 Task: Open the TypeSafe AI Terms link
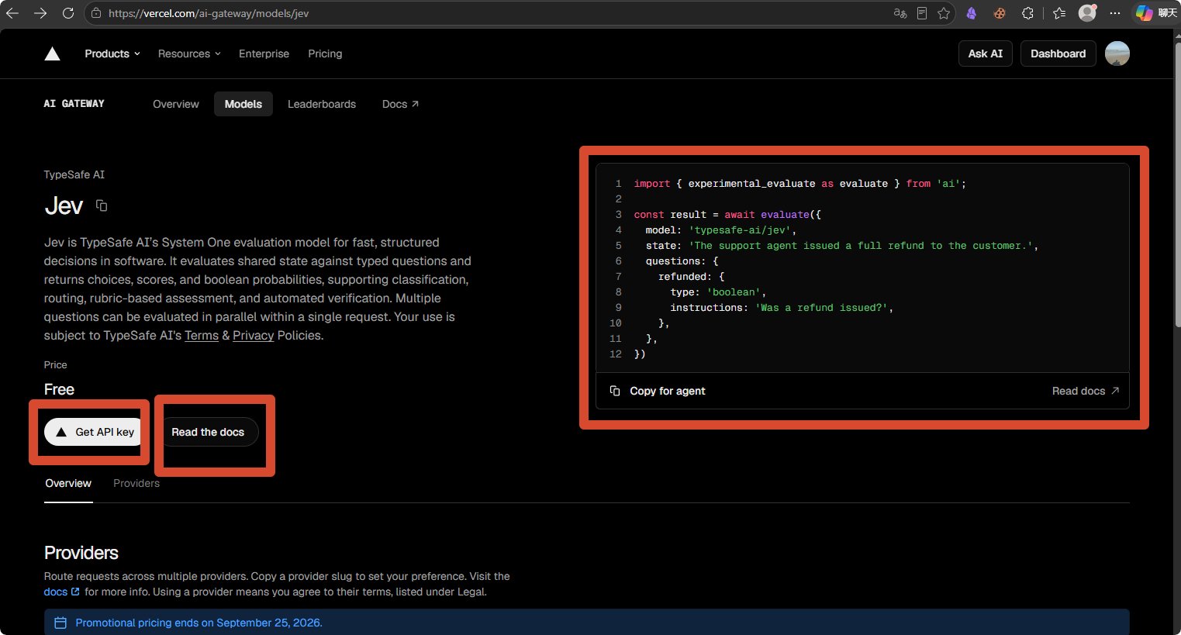pos(202,336)
